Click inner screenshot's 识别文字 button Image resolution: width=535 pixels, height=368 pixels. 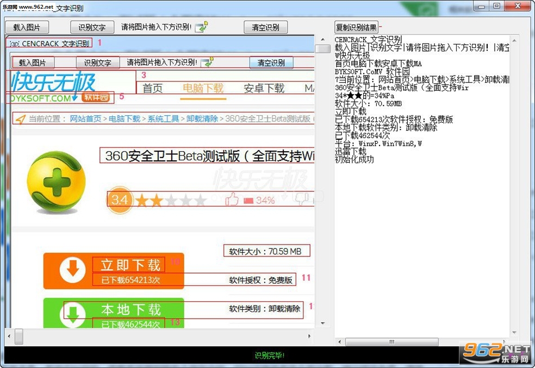coord(97,63)
